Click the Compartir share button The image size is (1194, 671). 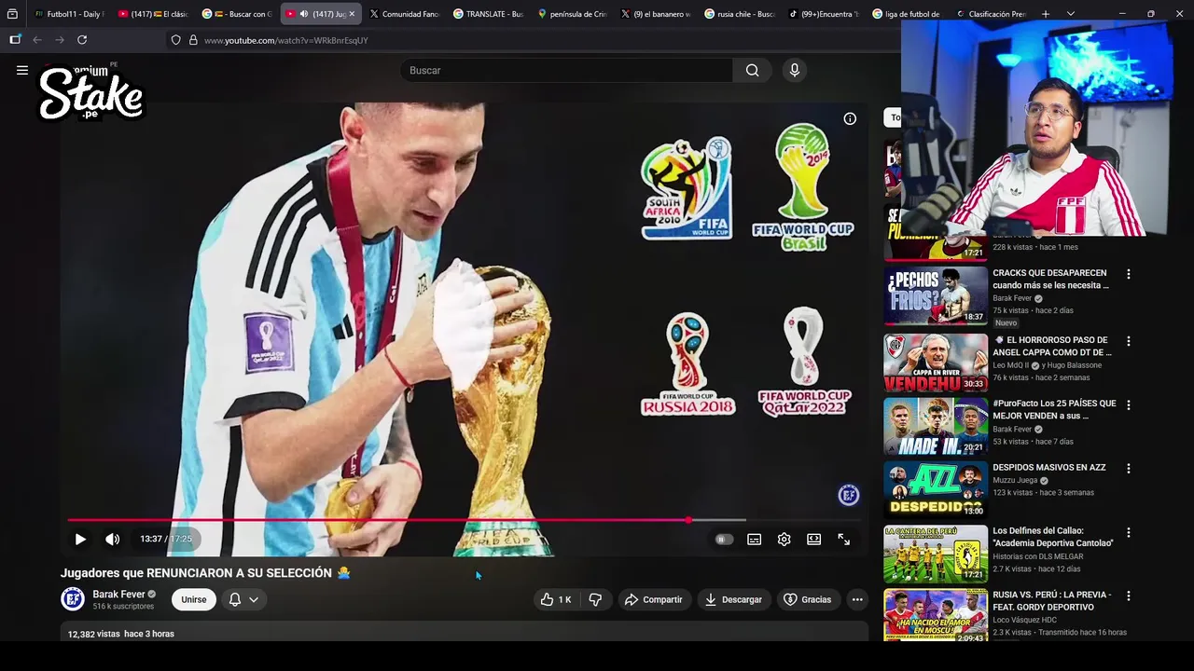pyautogui.click(x=654, y=599)
